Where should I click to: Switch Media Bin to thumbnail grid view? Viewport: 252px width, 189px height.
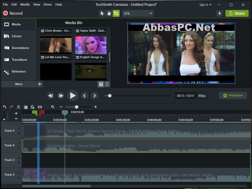pos(101,84)
